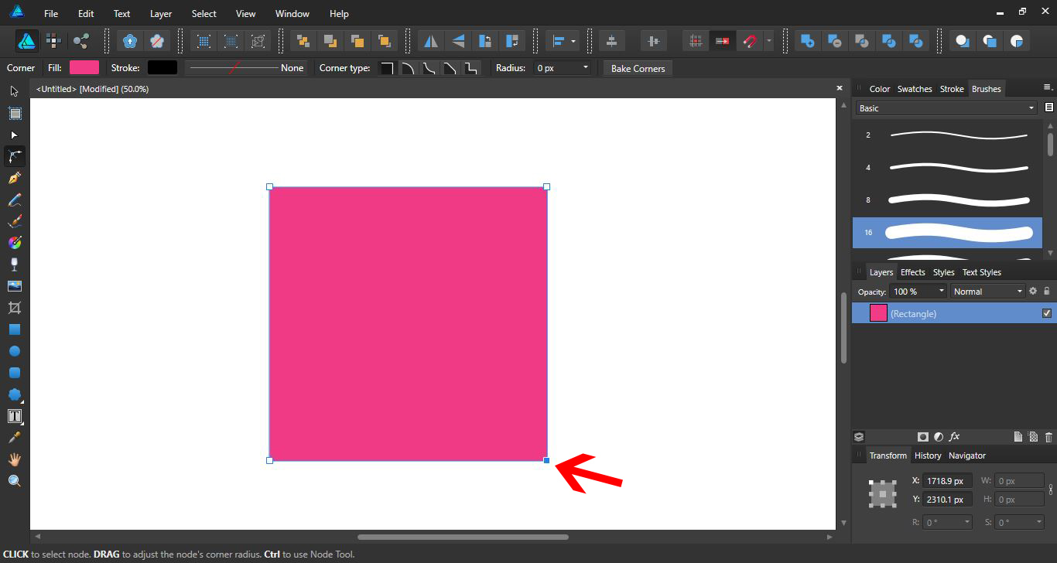Switch to Pixel Persona
The width and height of the screenshot is (1057, 563).
tap(53, 41)
